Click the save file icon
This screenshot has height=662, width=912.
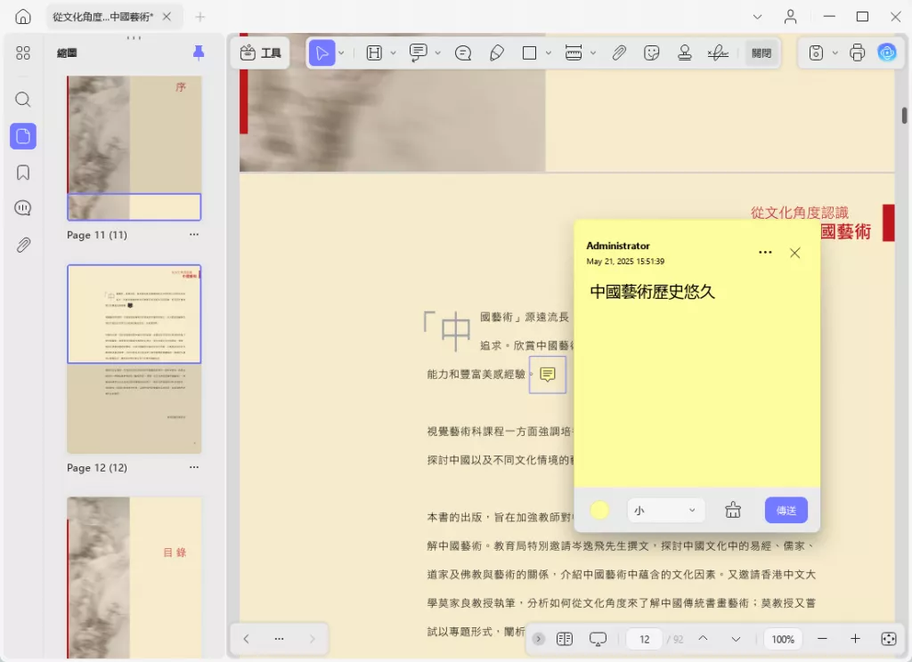(816, 53)
